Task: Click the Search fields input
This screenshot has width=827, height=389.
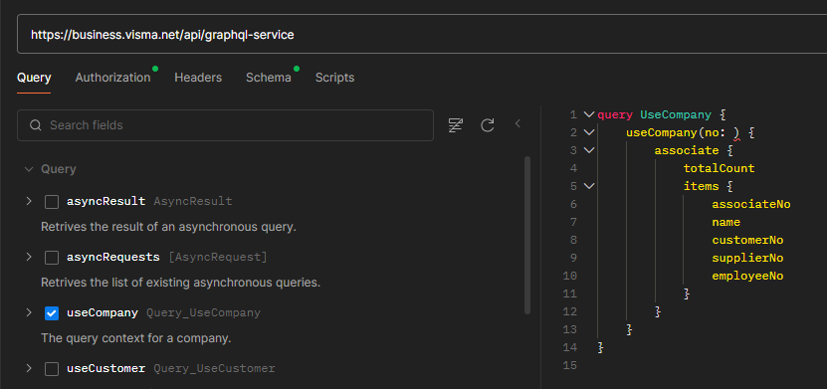Action: point(225,125)
